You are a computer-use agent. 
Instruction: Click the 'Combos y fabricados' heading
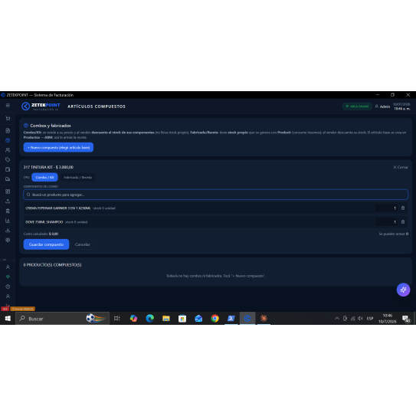tap(51, 126)
